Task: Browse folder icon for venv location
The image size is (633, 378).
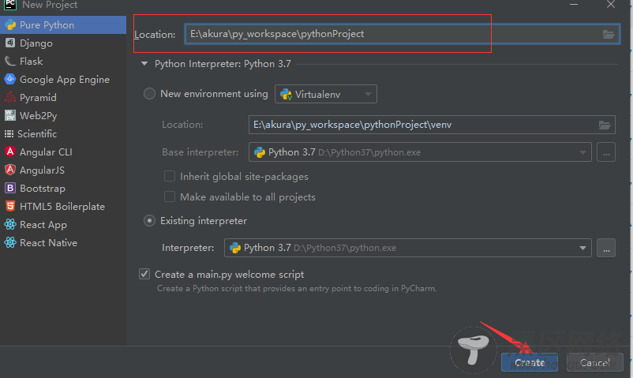Action: click(x=605, y=125)
